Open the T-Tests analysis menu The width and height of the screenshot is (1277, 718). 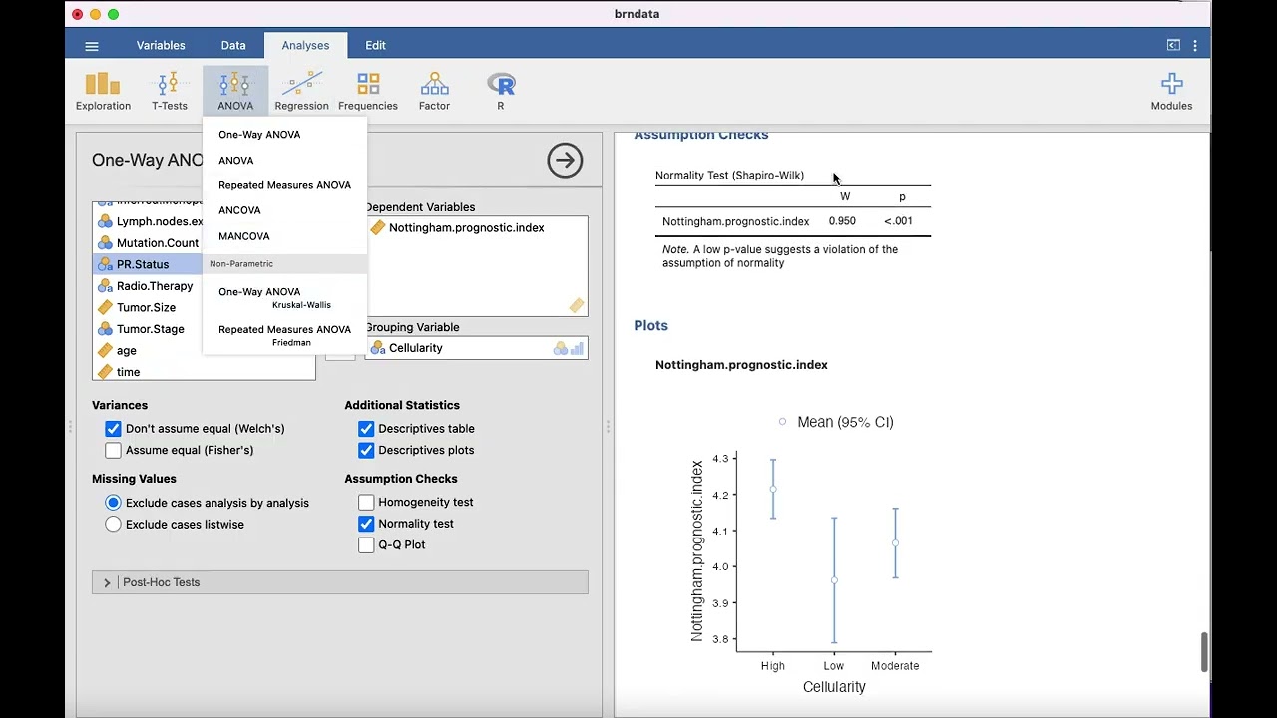[169, 91]
